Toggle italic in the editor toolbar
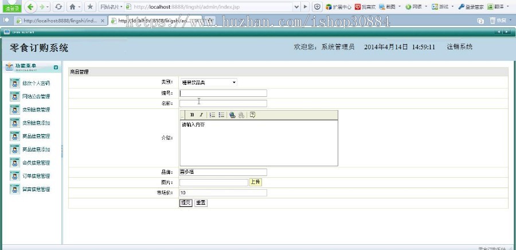The width and height of the screenshot is (516, 250). [201, 115]
